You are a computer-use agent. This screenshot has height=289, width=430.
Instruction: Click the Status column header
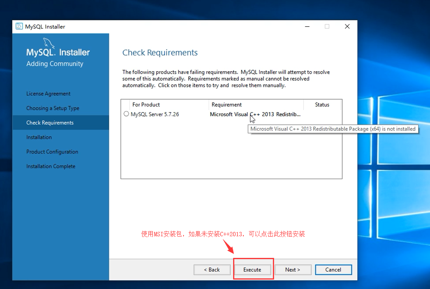coord(322,104)
